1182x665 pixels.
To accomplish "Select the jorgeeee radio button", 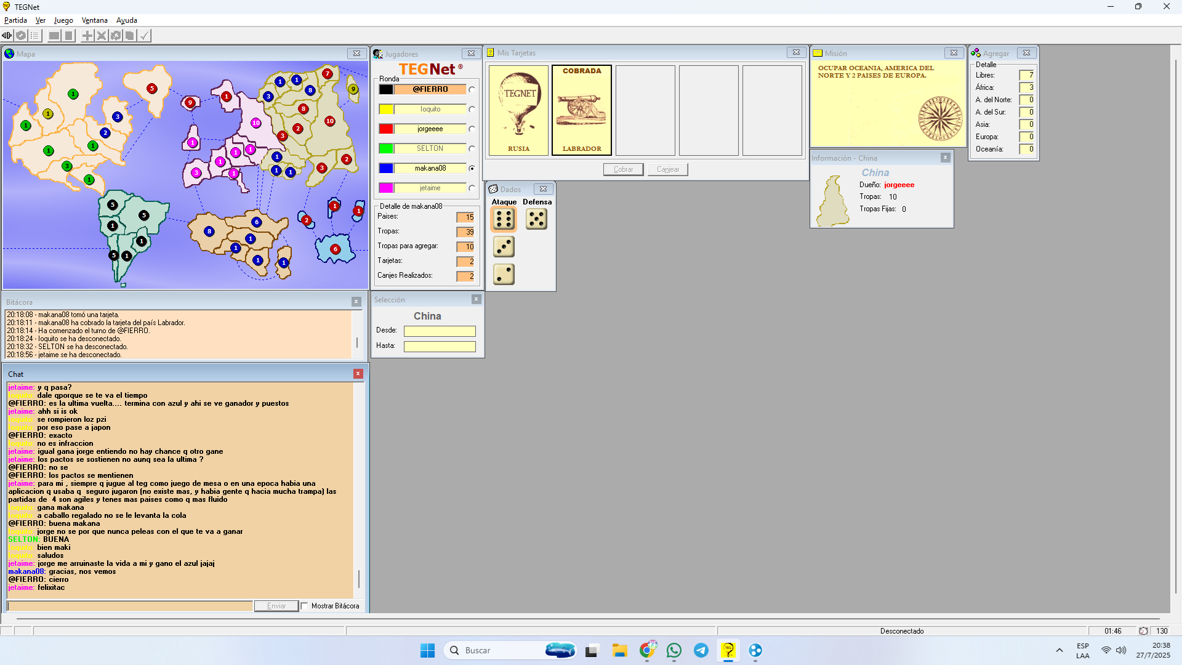I will [x=472, y=129].
